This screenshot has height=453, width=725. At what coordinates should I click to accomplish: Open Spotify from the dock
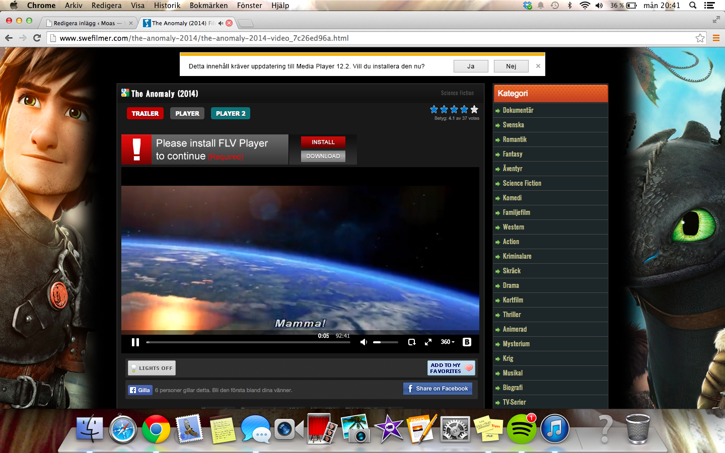pyautogui.click(x=521, y=429)
